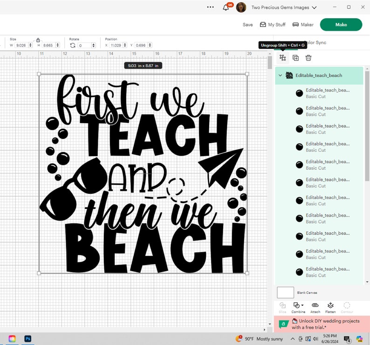Select the third Basic Cut layer's black swatch
Screen dimensions: 370x345
[x=299, y=129]
